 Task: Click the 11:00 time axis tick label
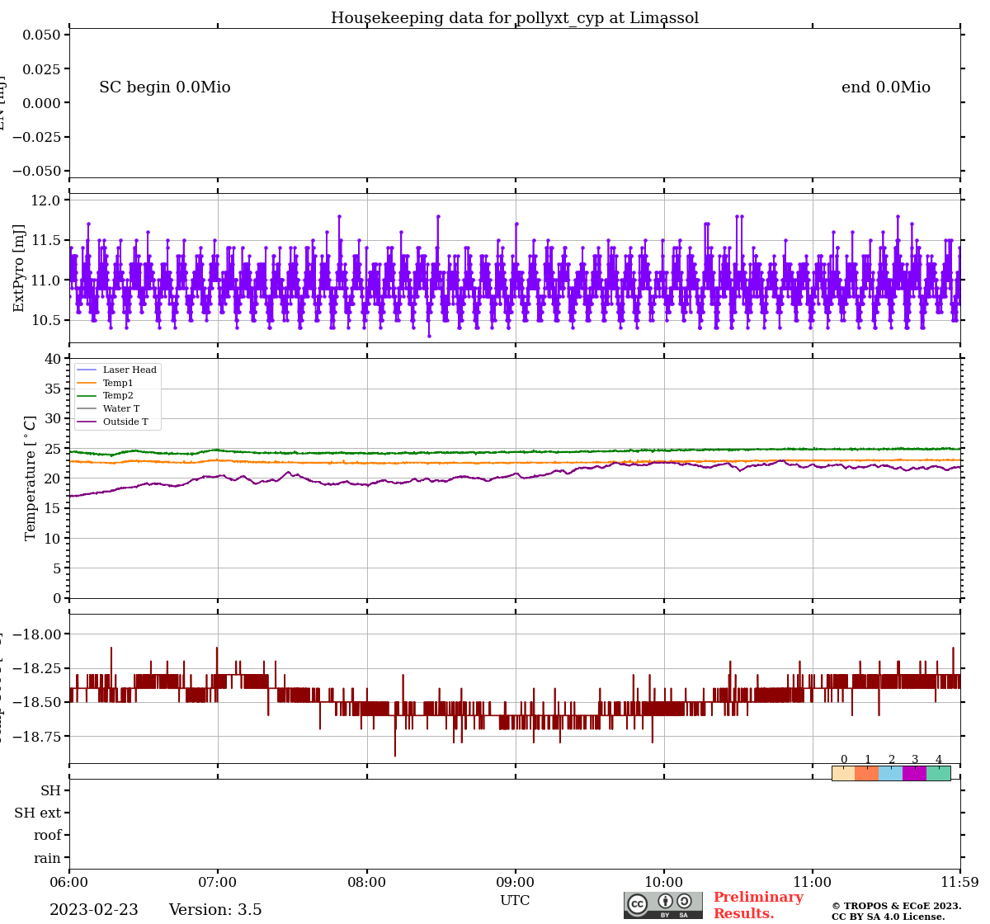click(x=813, y=882)
